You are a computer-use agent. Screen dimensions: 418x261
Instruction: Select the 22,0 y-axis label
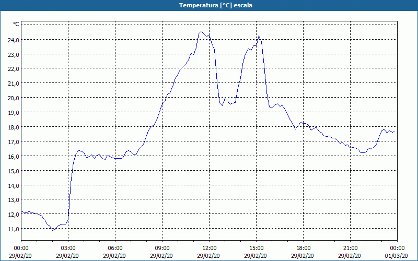click(x=14, y=69)
